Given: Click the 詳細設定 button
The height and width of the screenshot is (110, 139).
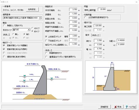Looking at the screenshot, I should click(x=104, y=107).
